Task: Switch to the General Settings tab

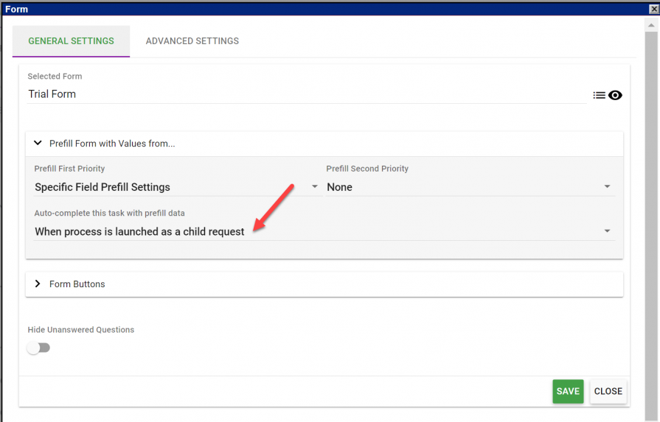Action: point(71,41)
